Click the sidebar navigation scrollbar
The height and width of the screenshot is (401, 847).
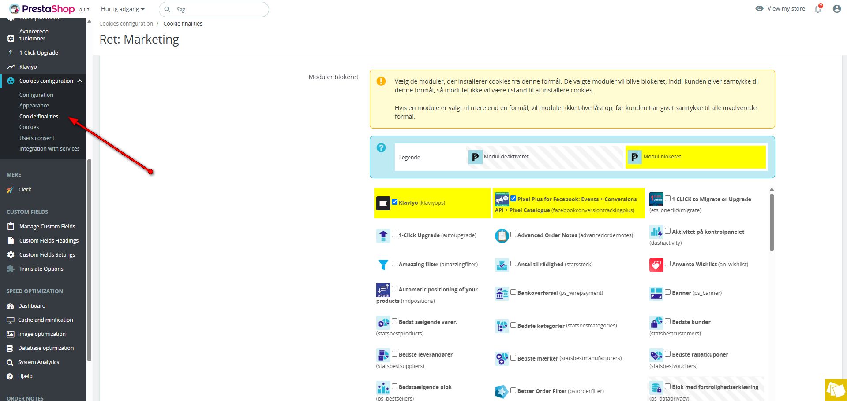point(89,260)
